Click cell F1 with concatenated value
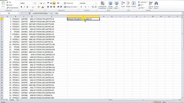The height and width of the screenshot is (103, 184). click(83, 19)
